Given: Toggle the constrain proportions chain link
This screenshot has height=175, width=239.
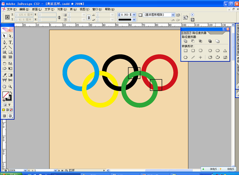Looking at the screenshot, I should pyautogui.click(x=89, y=17).
